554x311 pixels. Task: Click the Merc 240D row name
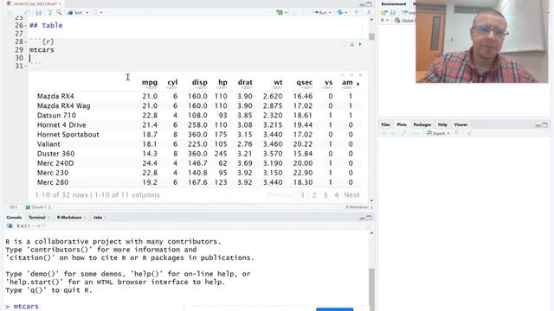click(55, 163)
